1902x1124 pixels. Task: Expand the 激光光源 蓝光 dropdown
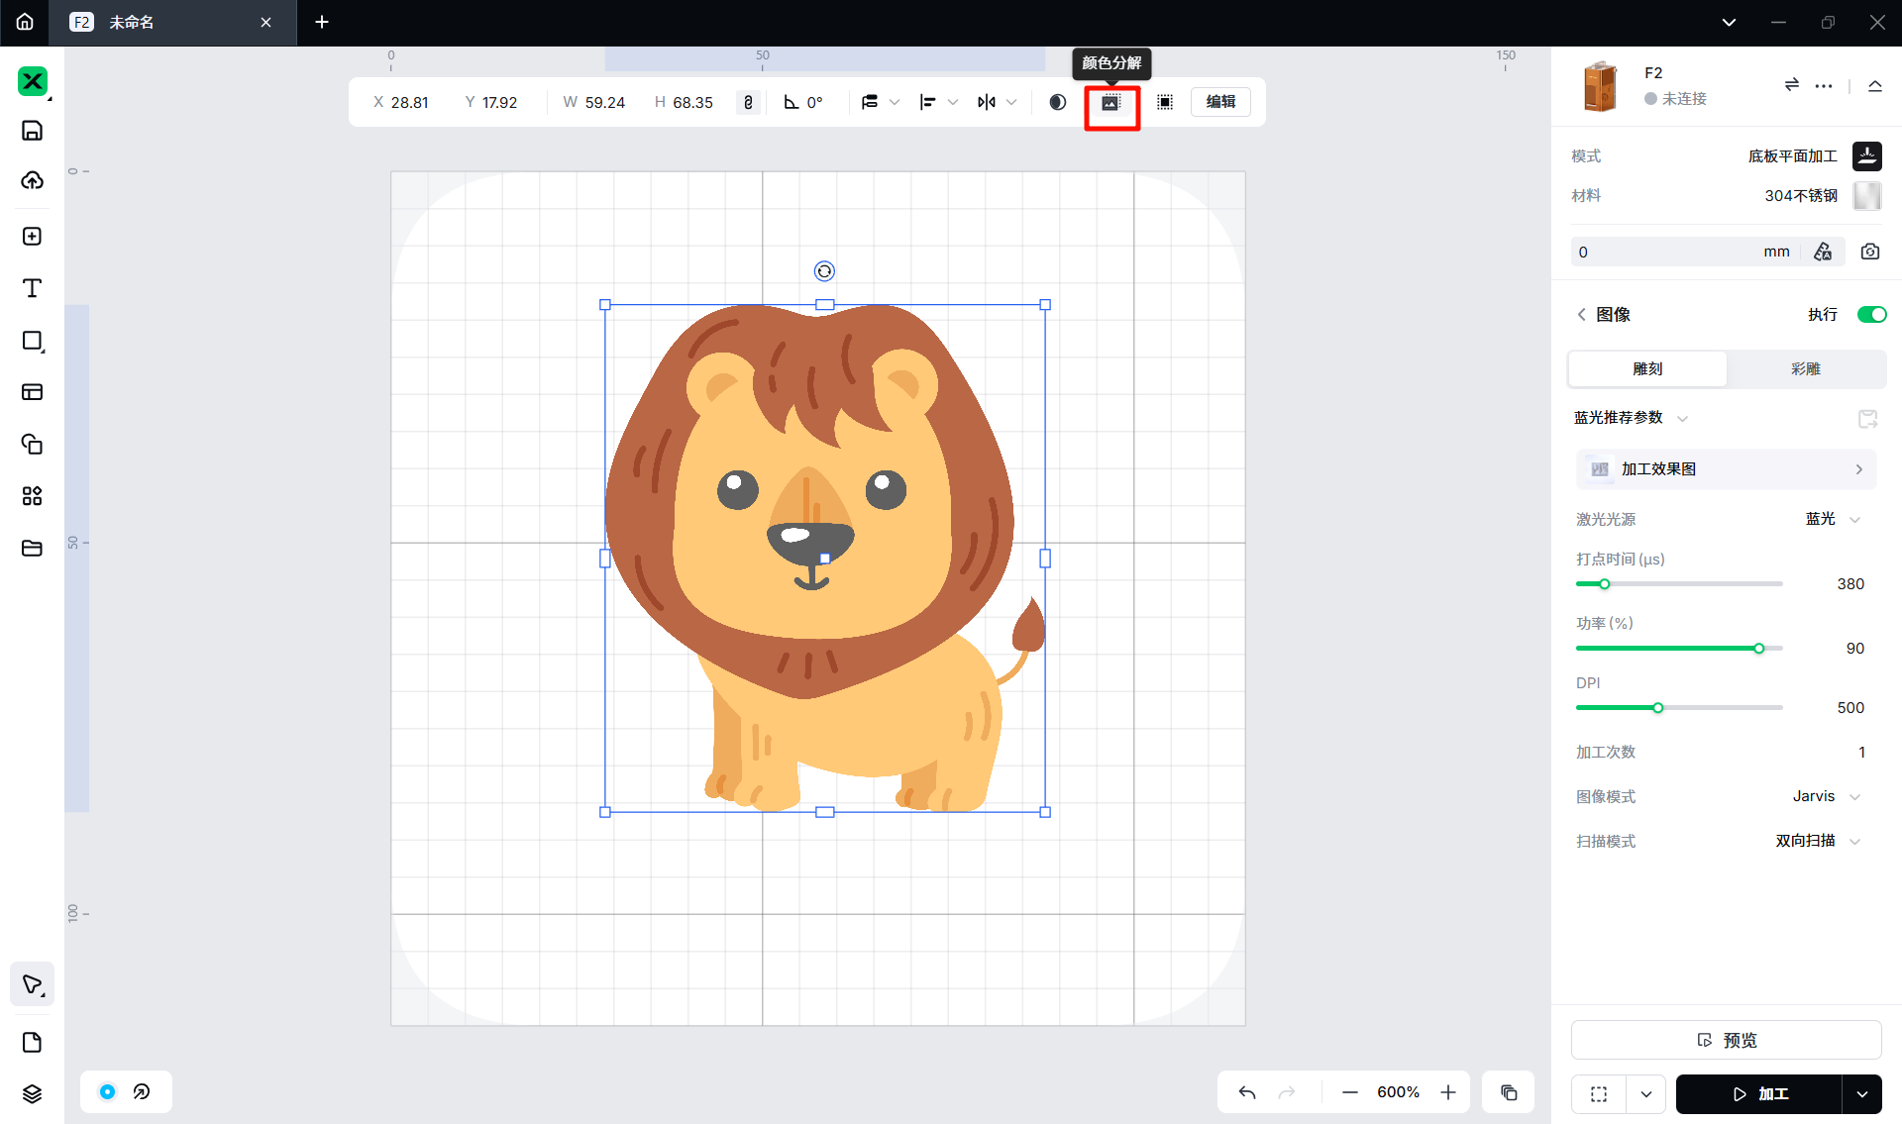pos(1833,519)
